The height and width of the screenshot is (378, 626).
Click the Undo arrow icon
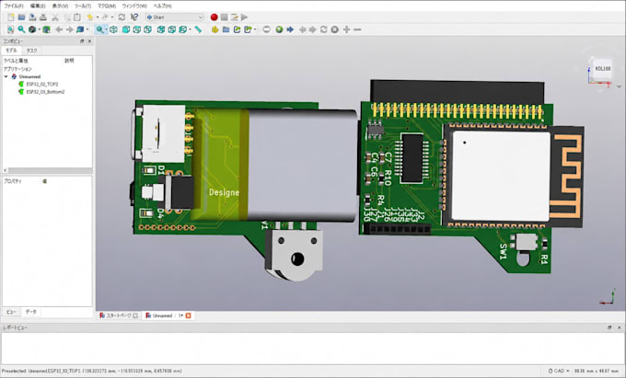click(x=90, y=17)
